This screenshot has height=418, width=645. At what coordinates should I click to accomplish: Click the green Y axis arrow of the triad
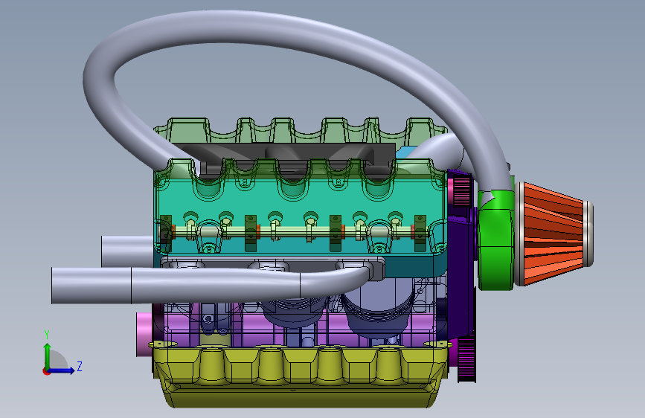(x=48, y=355)
